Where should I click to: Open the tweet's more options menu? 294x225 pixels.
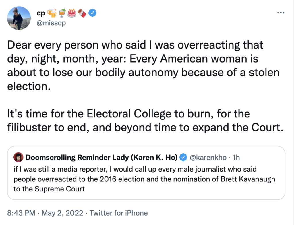[x=281, y=13]
